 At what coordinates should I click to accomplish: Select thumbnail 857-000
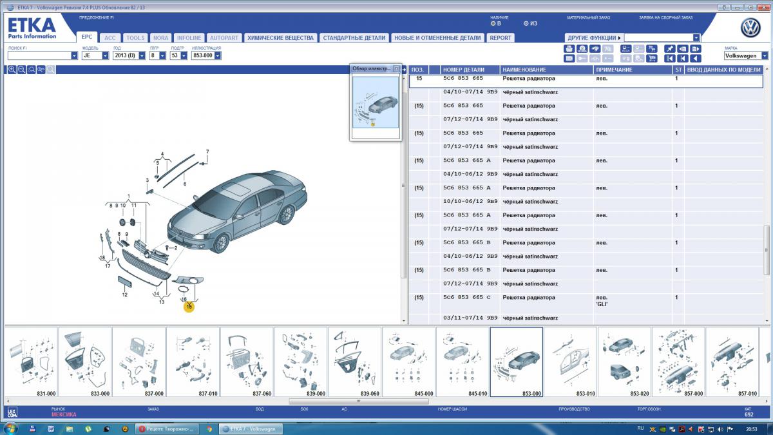point(678,362)
